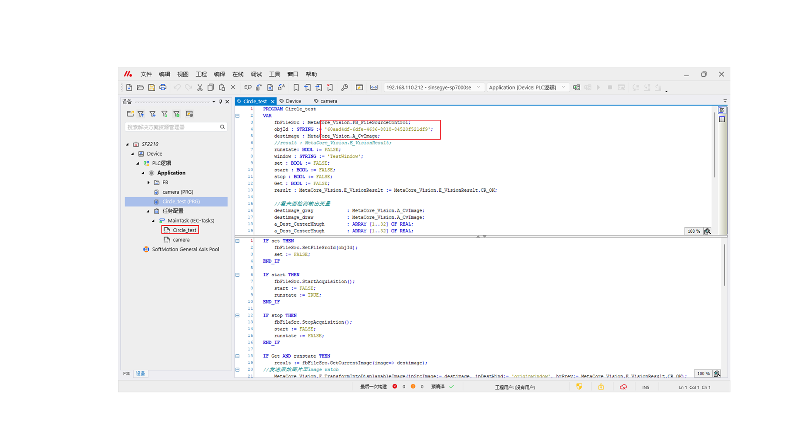797x448 pixels.
Task: Select camera (PRG) in device tree
Action: [x=178, y=192]
